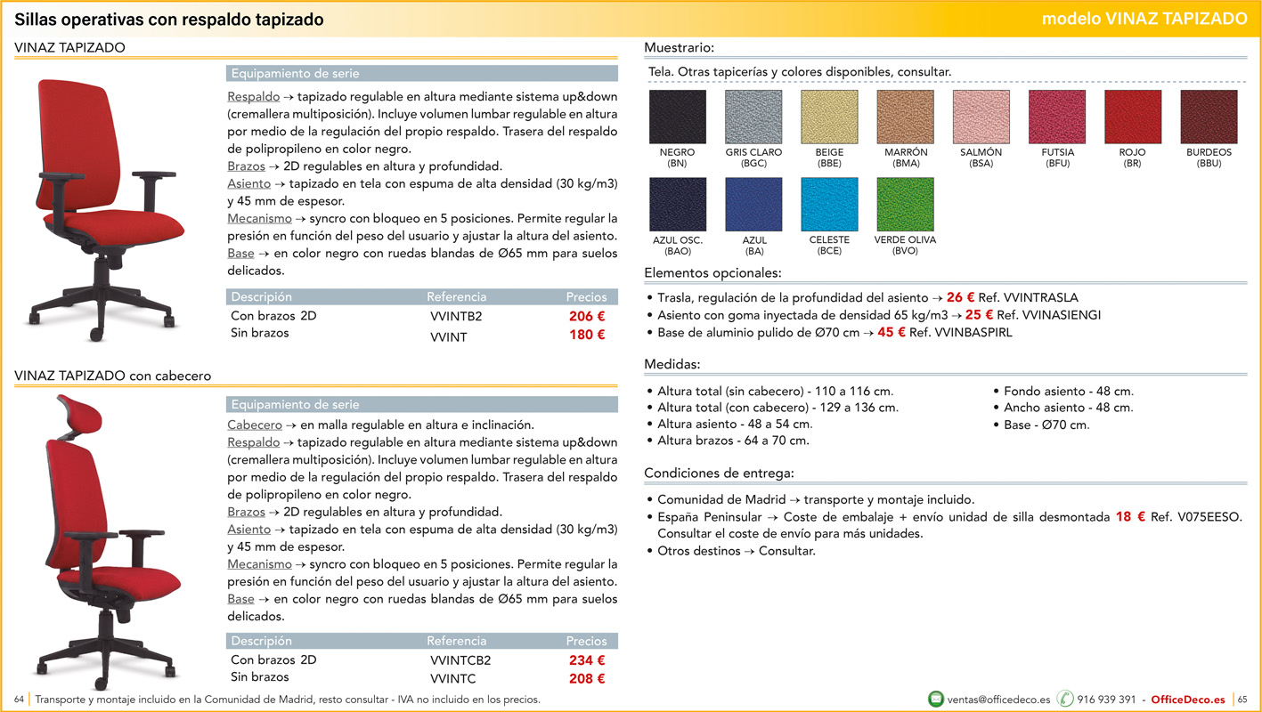
Task: Click the 'Comunidad de Madrid' delivery line
Action: 816,500
